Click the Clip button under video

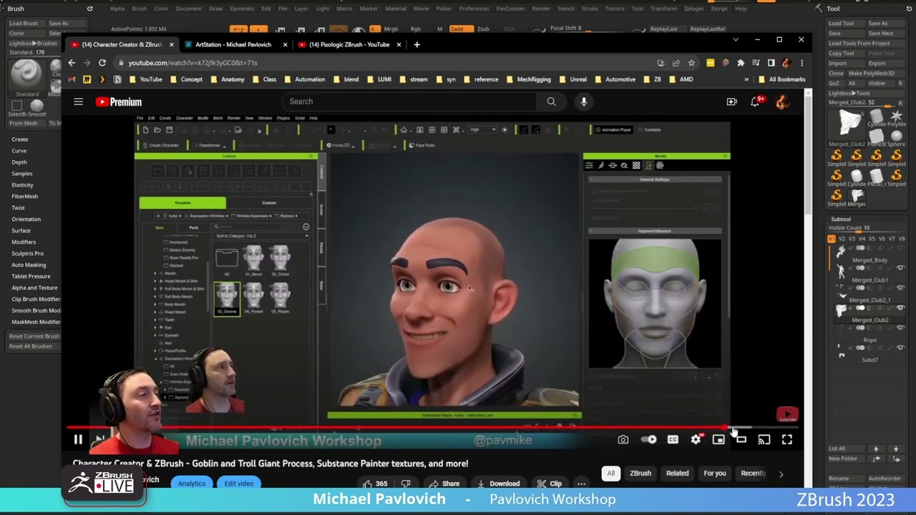pyautogui.click(x=550, y=484)
